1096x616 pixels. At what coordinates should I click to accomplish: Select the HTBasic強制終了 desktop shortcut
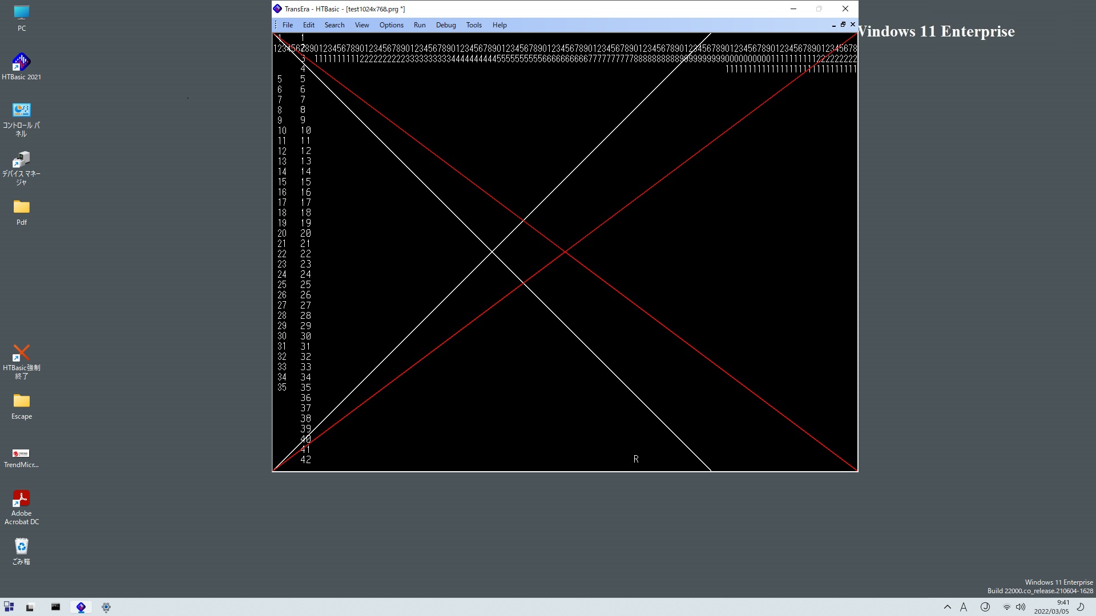pyautogui.click(x=22, y=362)
